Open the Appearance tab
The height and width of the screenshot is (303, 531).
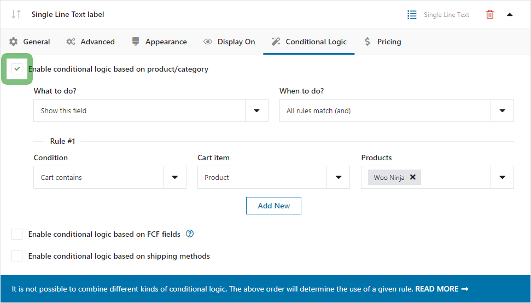point(159,42)
